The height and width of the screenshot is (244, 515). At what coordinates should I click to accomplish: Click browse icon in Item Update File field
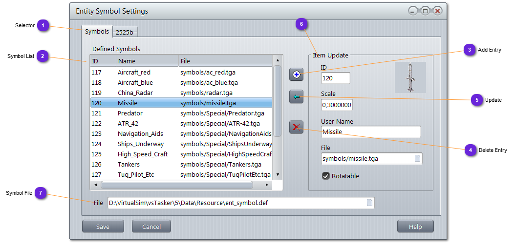click(417, 158)
